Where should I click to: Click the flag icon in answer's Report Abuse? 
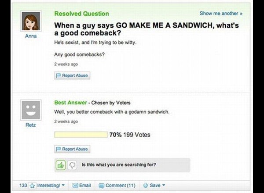click(x=58, y=149)
